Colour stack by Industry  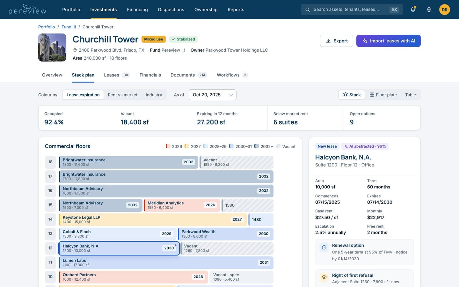coord(154,95)
